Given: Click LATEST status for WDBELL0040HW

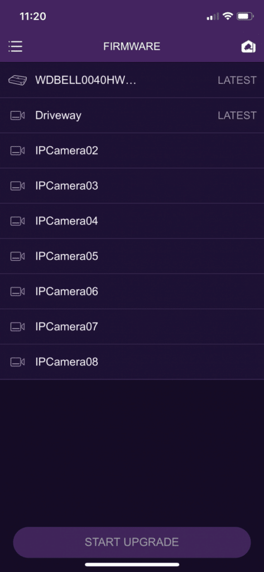Looking at the screenshot, I should (x=237, y=80).
